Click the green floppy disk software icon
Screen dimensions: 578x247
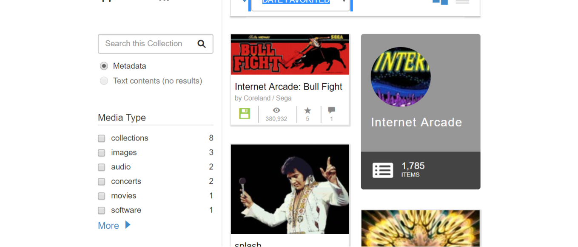pos(245,114)
